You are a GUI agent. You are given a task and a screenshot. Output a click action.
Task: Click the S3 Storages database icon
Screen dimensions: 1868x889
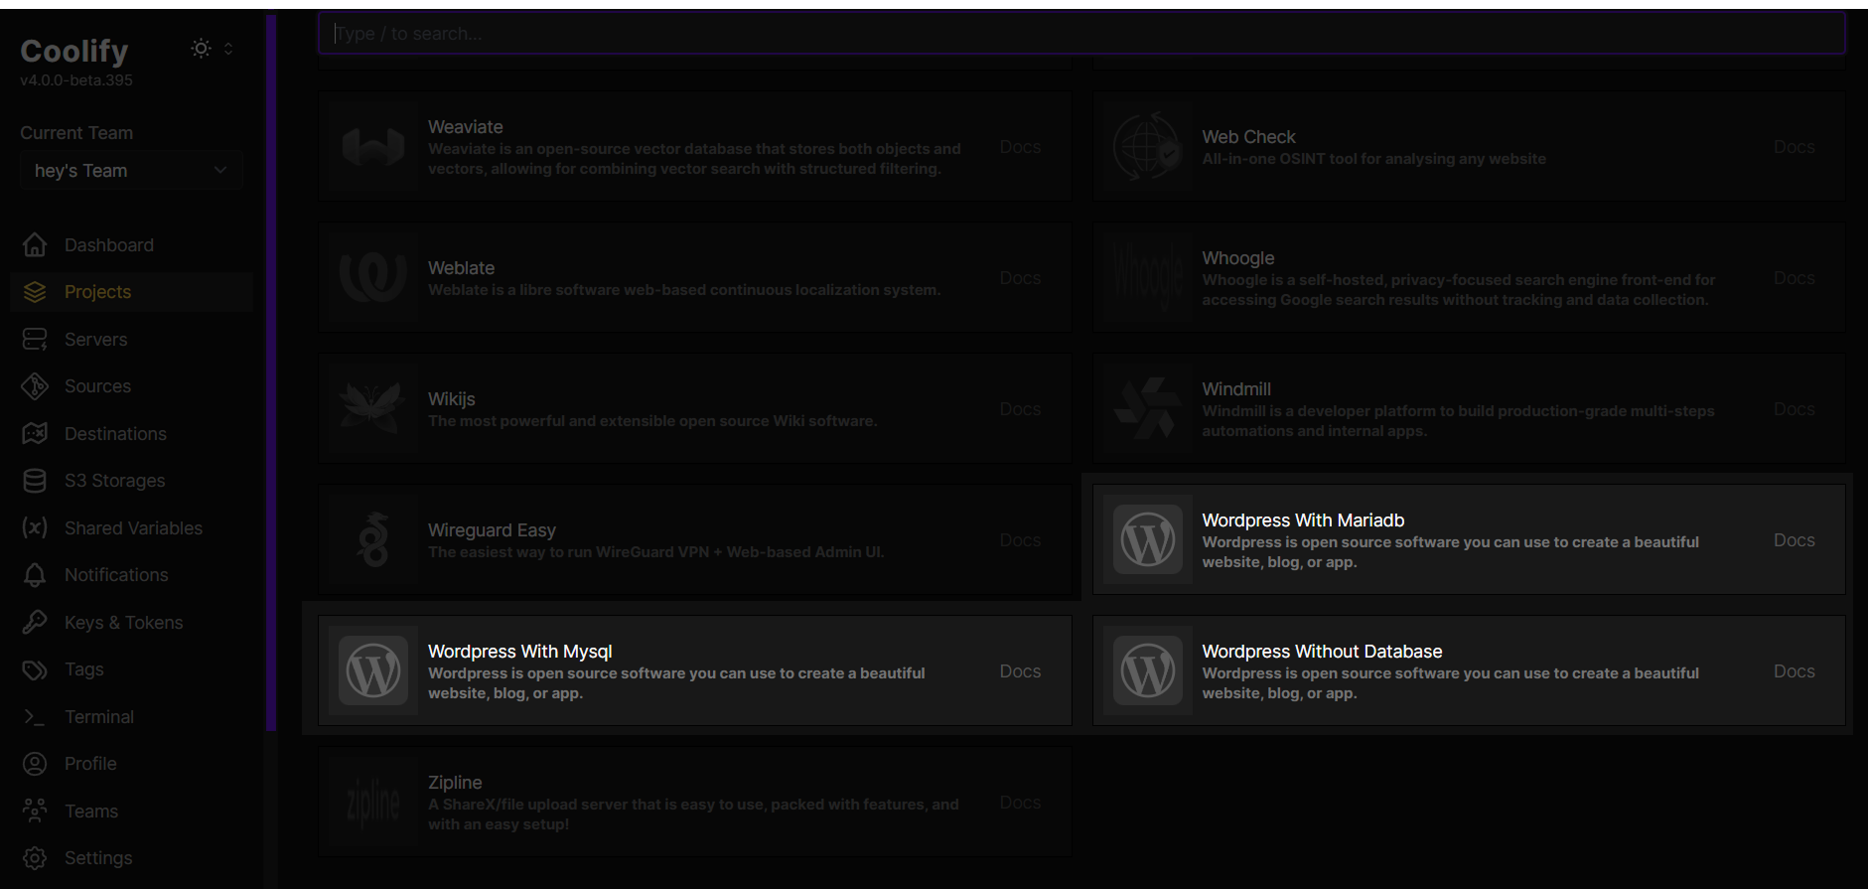coord(35,481)
